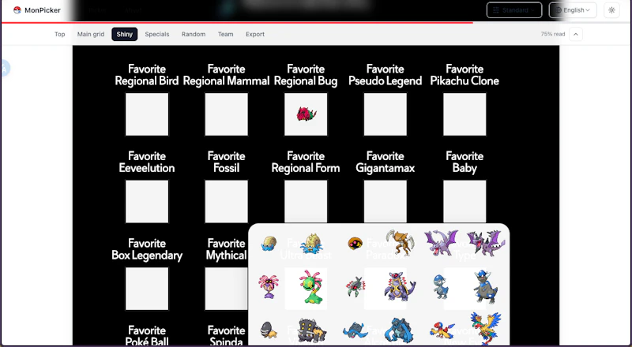Pick shiny Kabuto from the fossil popup
Image resolution: width=632 pixels, height=347 pixels.
(x=355, y=244)
